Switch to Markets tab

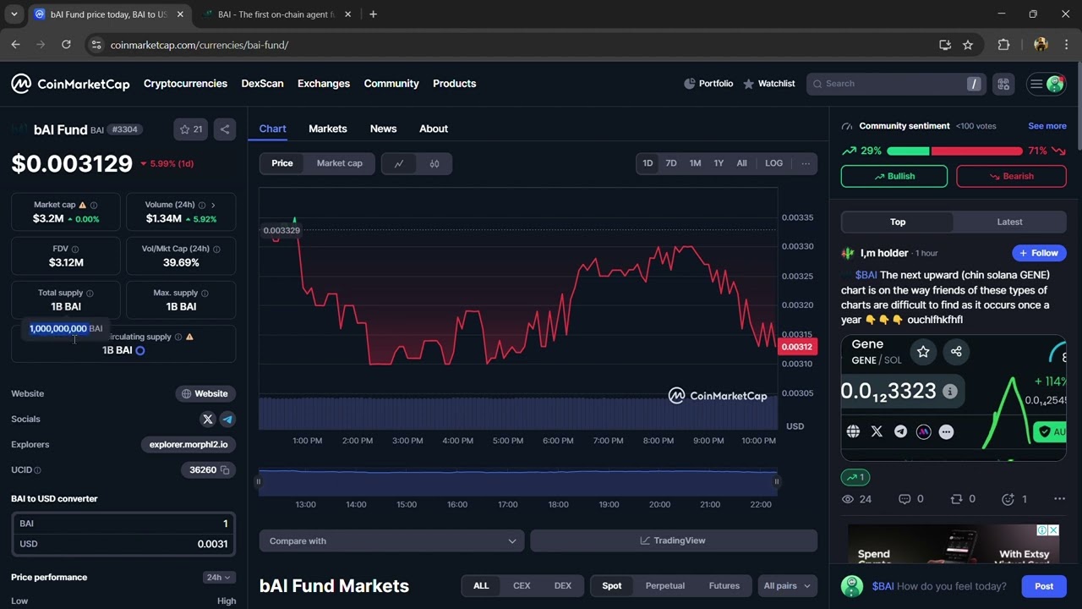tap(328, 129)
